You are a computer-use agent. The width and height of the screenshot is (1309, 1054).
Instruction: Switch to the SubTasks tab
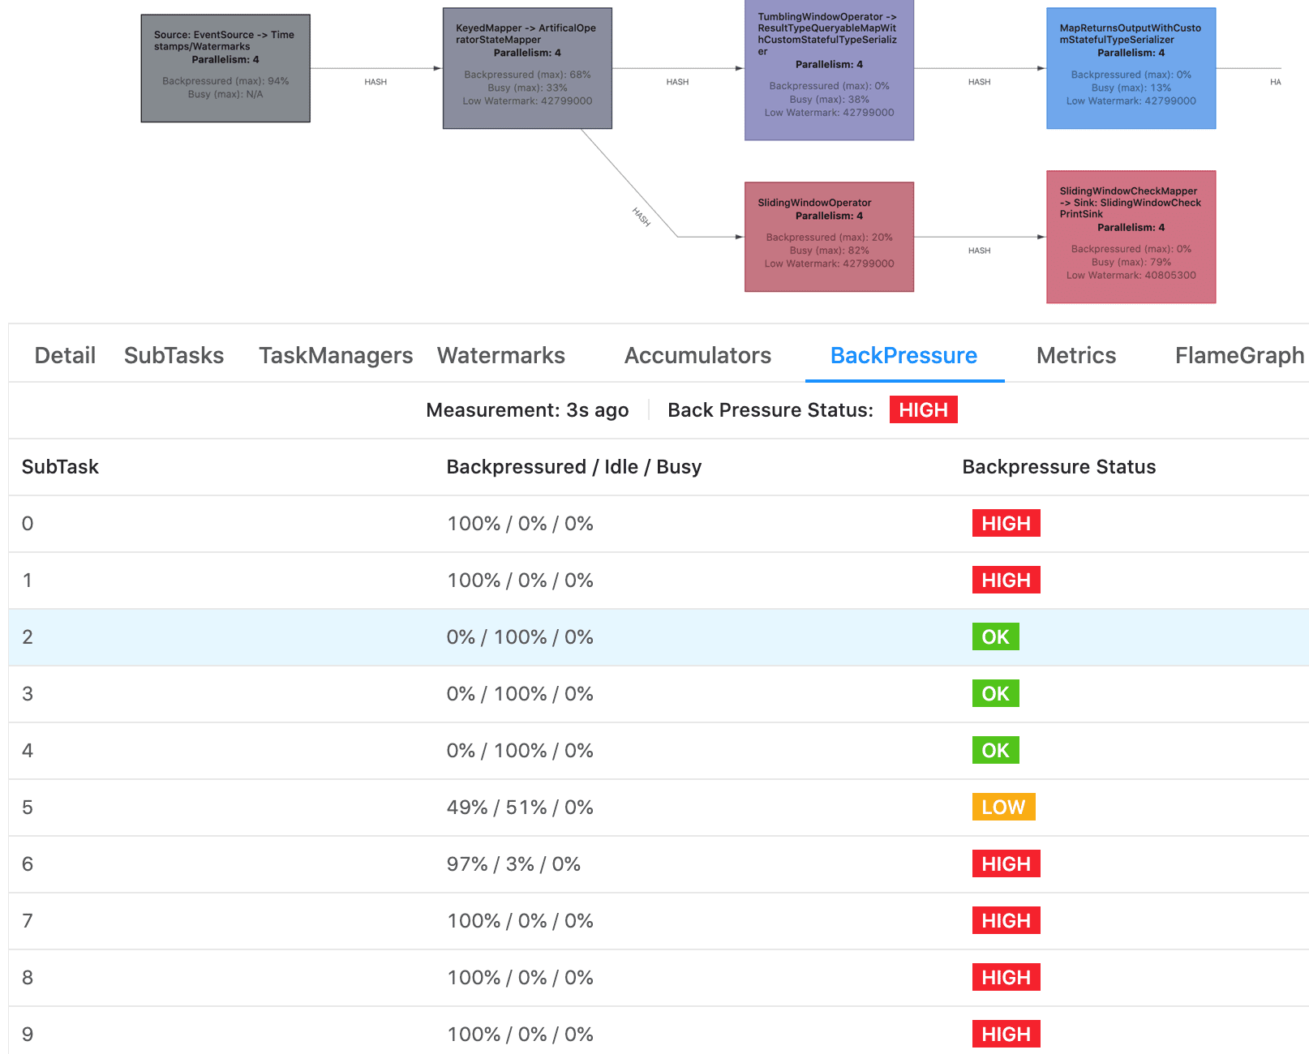pyautogui.click(x=174, y=355)
